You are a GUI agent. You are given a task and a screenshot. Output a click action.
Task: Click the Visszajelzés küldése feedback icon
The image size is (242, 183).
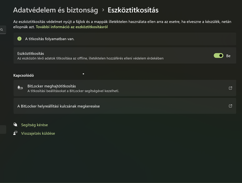click(15, 133)
